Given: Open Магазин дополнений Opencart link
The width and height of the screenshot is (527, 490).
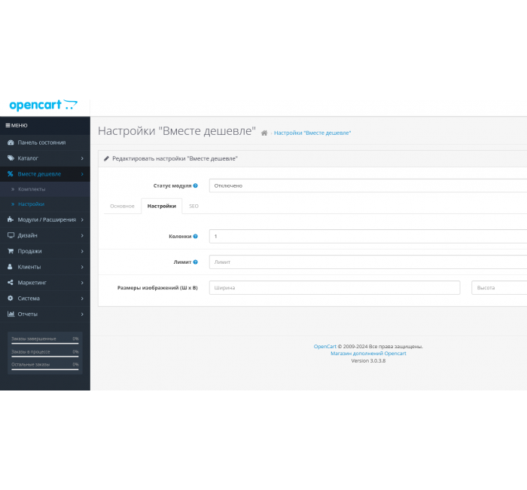Looking at the screenshot, I should (368, 354).
